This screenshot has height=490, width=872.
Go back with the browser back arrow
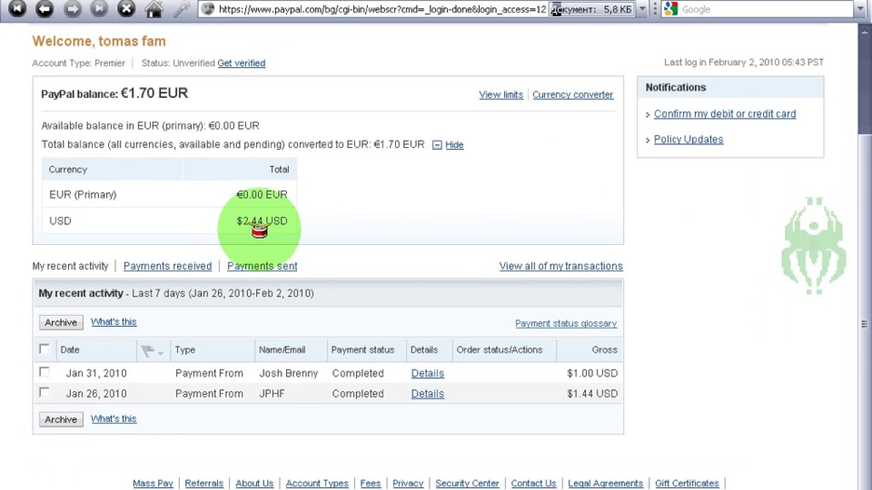click(44, 9)
